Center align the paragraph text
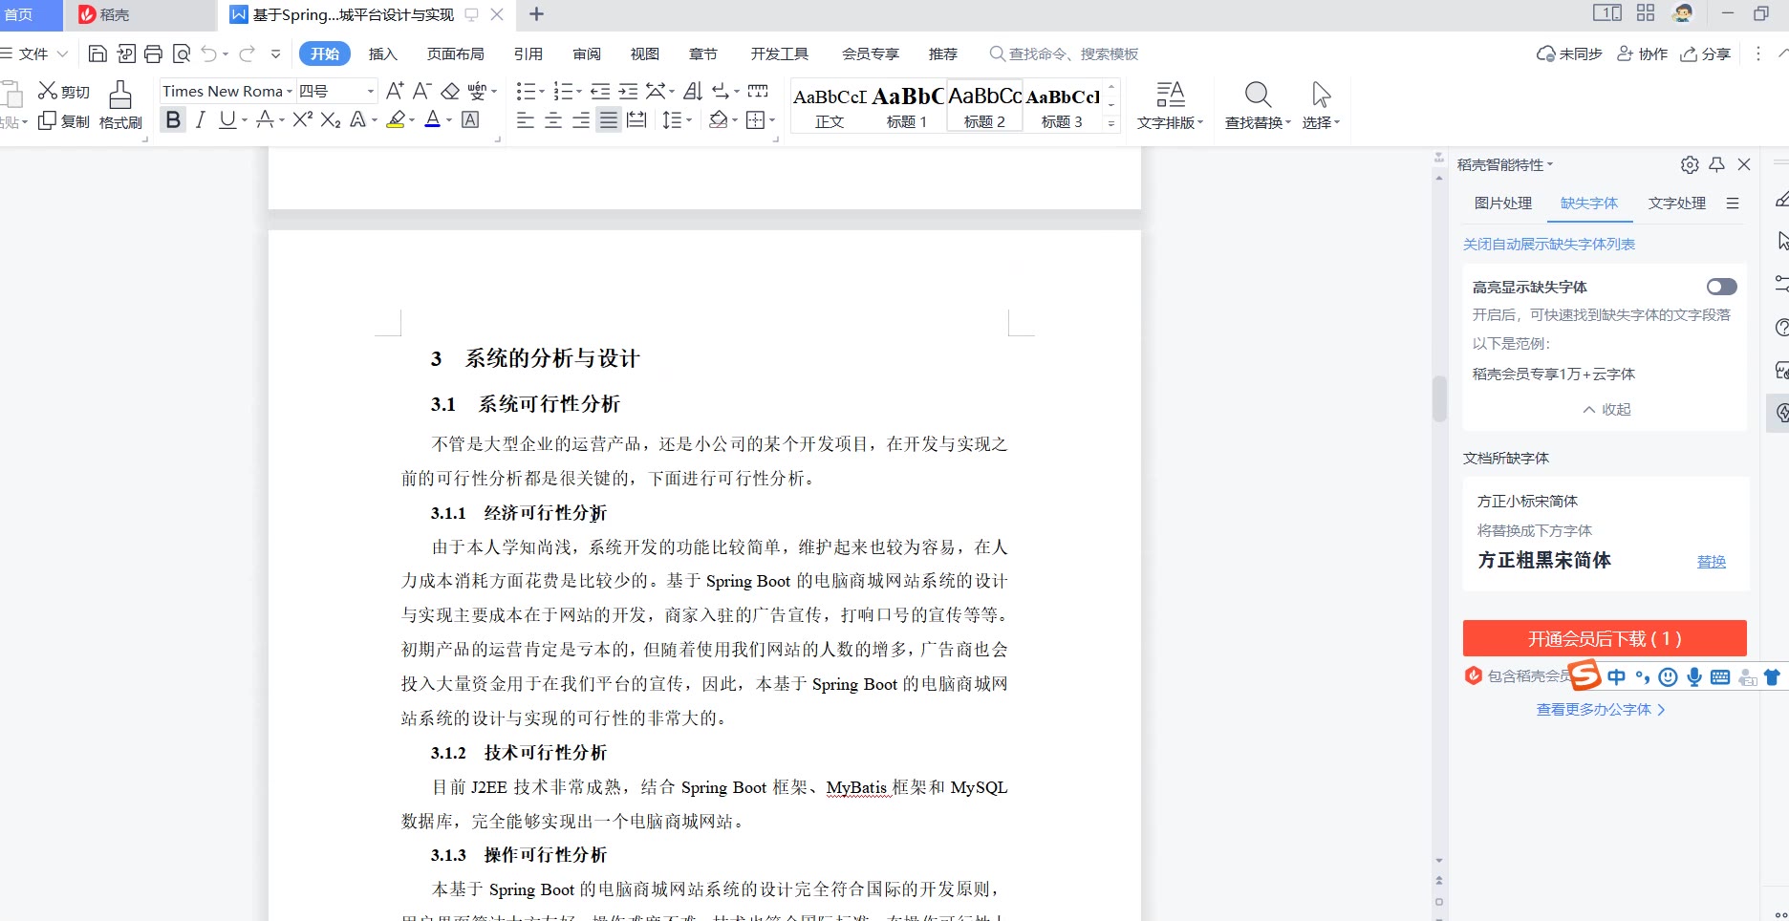This screenshot has width=1789, height=921. [553, 119]
